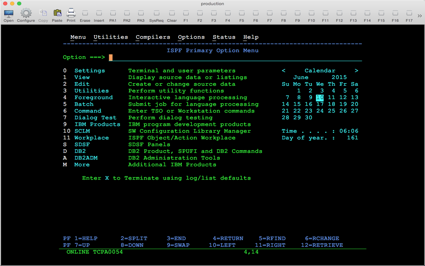Go to next calendar month arrow
Screen dimensions: 425x266
pos(356,70)
